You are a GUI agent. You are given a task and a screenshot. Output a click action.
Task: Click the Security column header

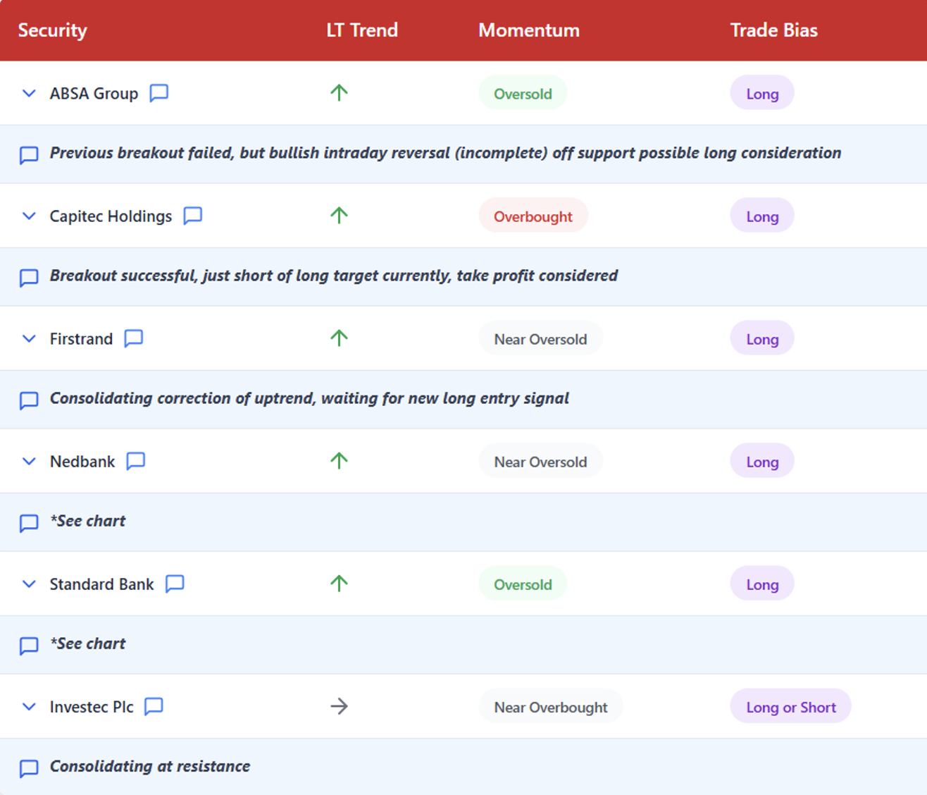pos(53,30)
